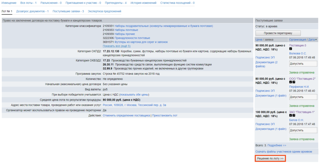Open Подробнее link next to Всего: 3

pyautogui.click(x=277, y=145)
